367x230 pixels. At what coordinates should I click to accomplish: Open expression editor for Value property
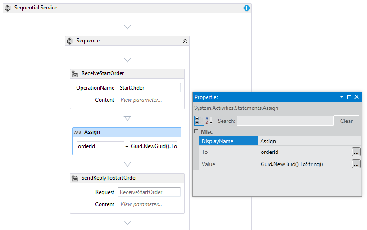(356, 164)
